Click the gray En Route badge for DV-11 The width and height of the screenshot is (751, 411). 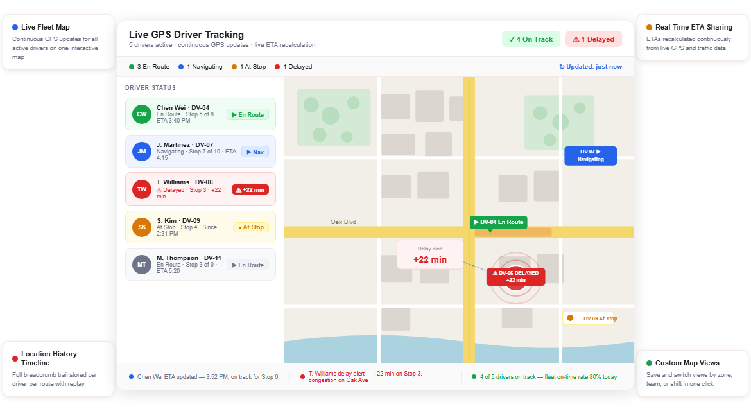pos(248,265)
